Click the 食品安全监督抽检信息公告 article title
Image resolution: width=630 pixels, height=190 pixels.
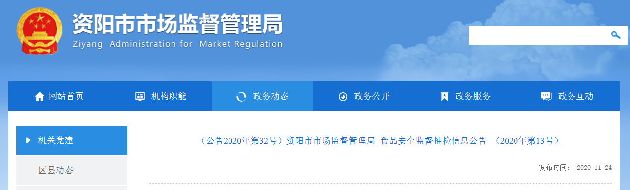[x=380, y=141]
